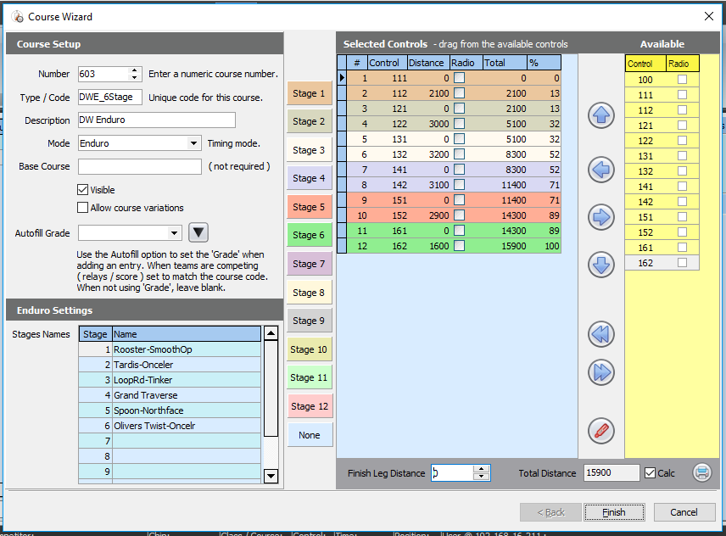The width and height of the screenshot is (726, 536).
Task: Increase Finish Leg Distance value
Action: coord(482,469)
